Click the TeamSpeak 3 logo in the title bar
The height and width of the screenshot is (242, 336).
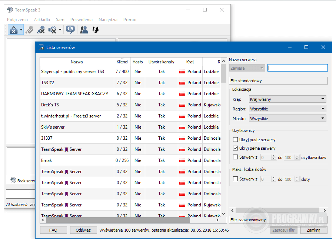pos(10,10)
